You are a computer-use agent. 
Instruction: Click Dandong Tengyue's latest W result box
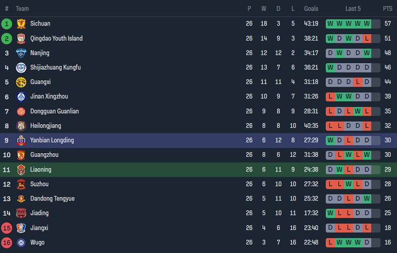coord(367,199)
